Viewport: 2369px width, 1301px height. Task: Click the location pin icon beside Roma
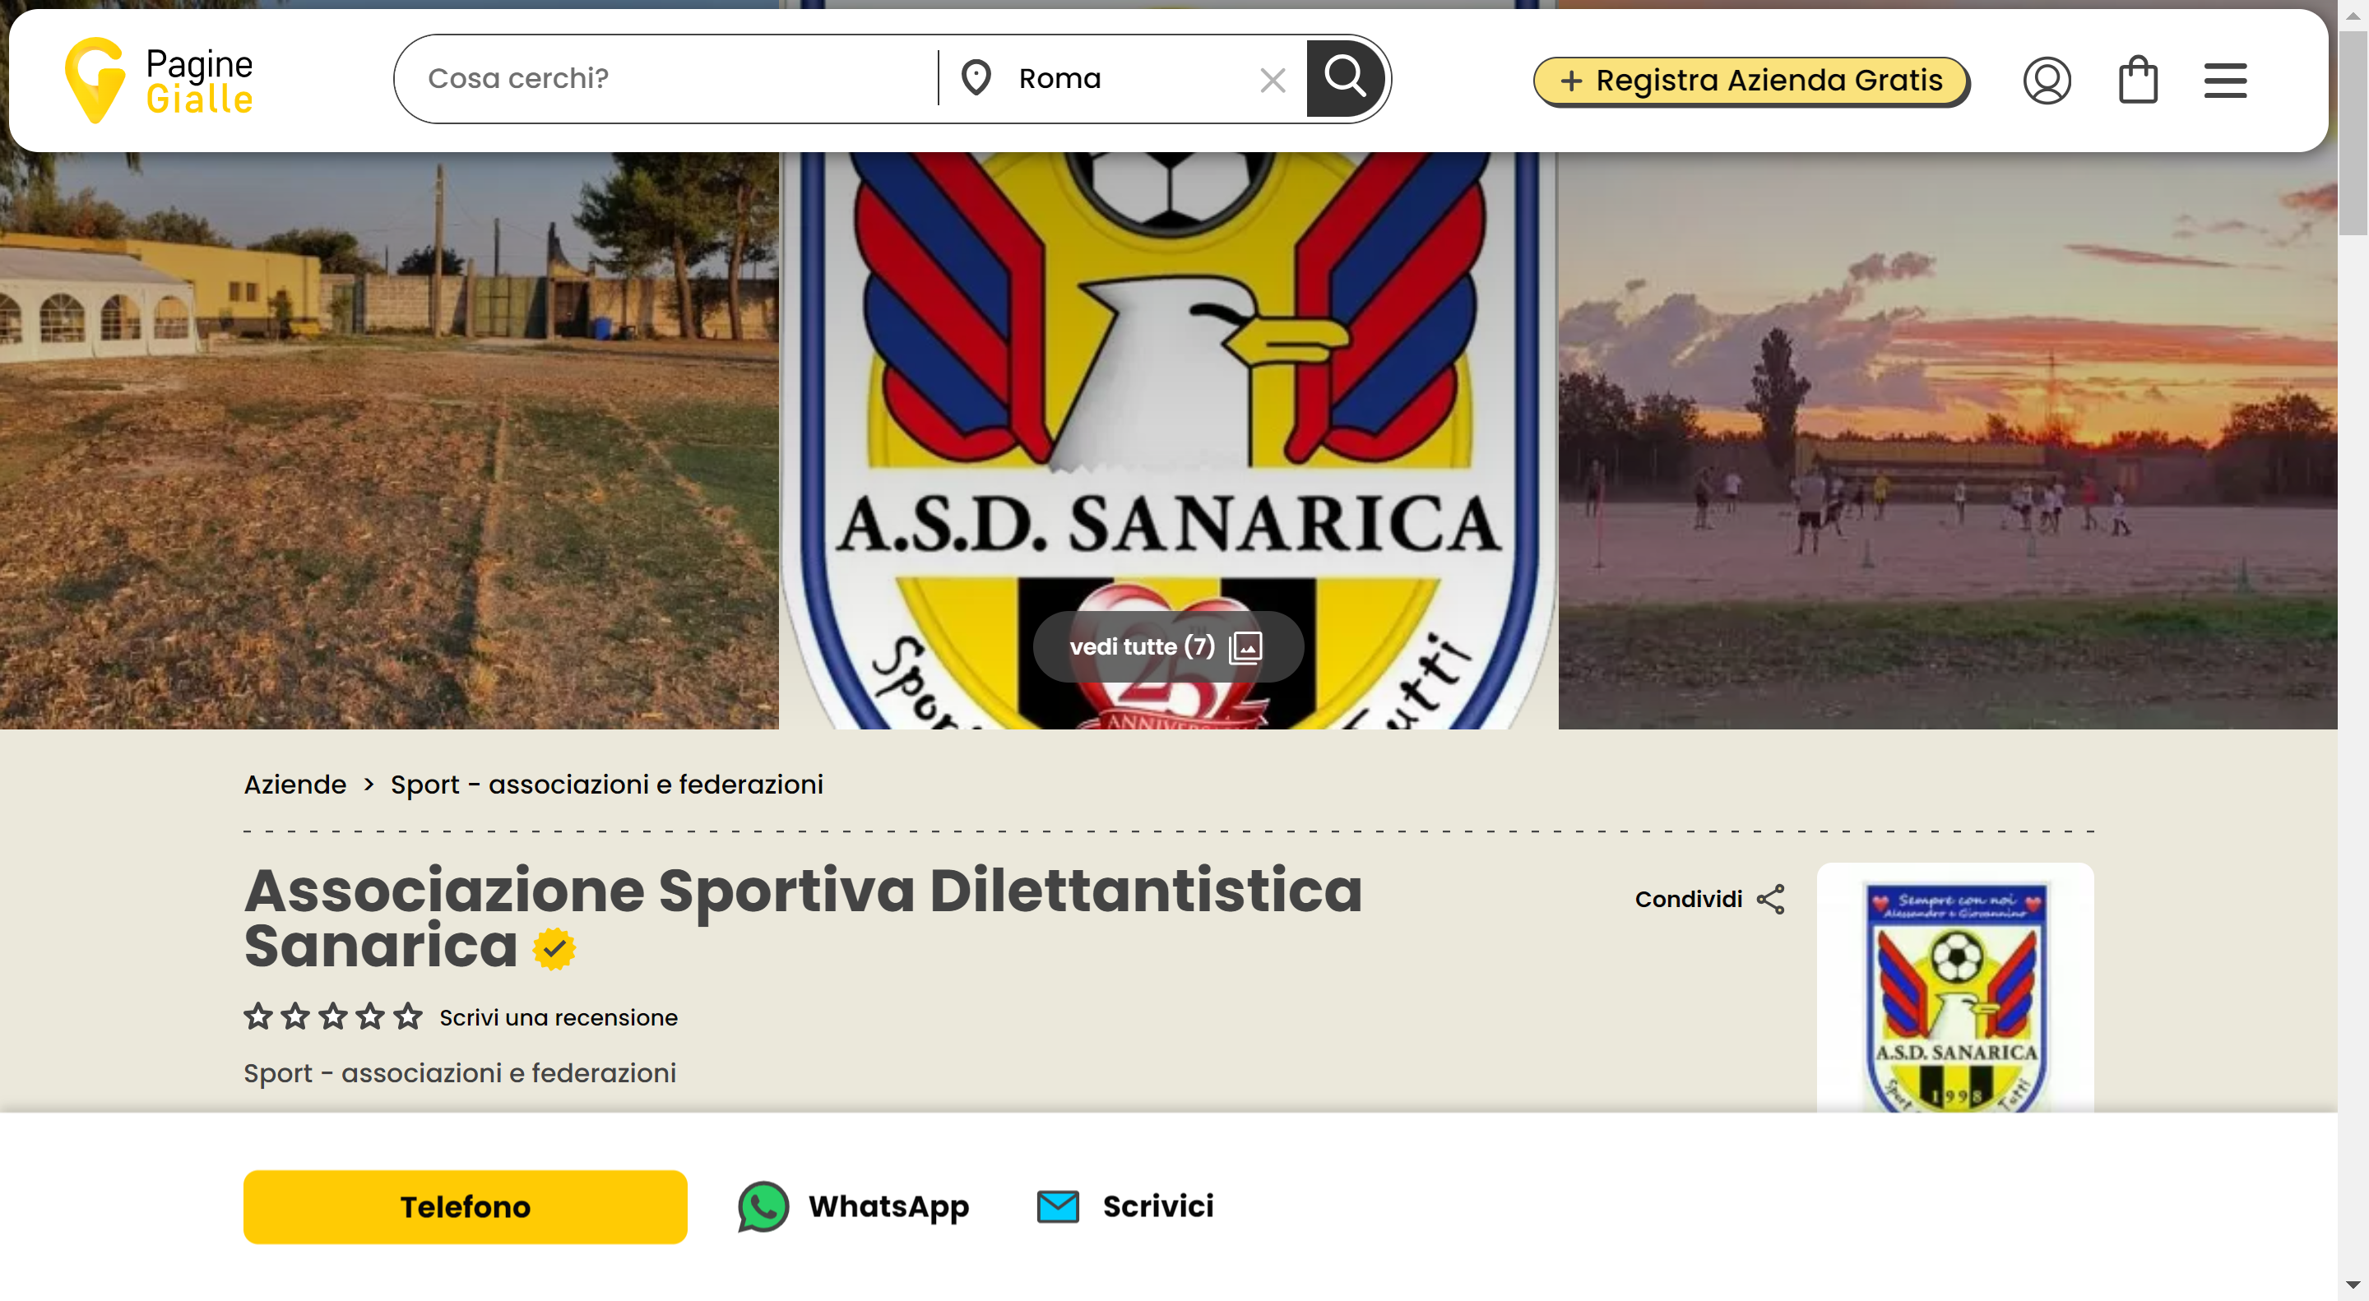coord(976,78)
